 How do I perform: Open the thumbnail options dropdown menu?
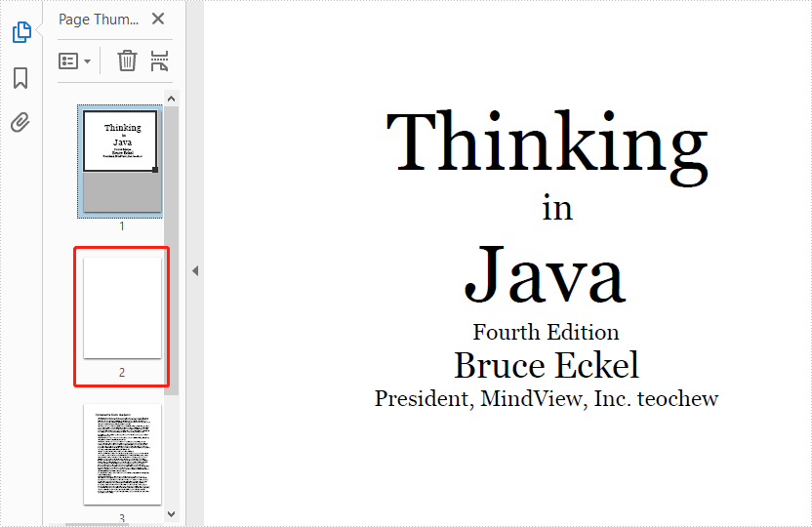coord(74,61)
